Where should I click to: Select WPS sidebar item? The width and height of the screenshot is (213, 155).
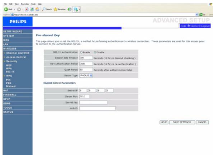tap(9, 76)
